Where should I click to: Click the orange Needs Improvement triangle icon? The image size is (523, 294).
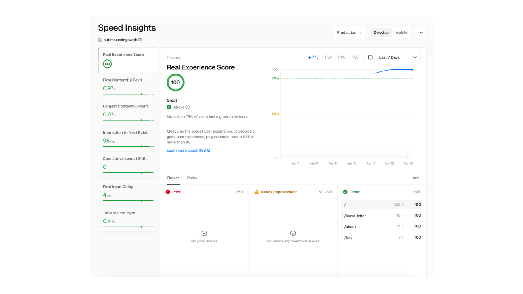pyautogui.click(x=256, y=192)
